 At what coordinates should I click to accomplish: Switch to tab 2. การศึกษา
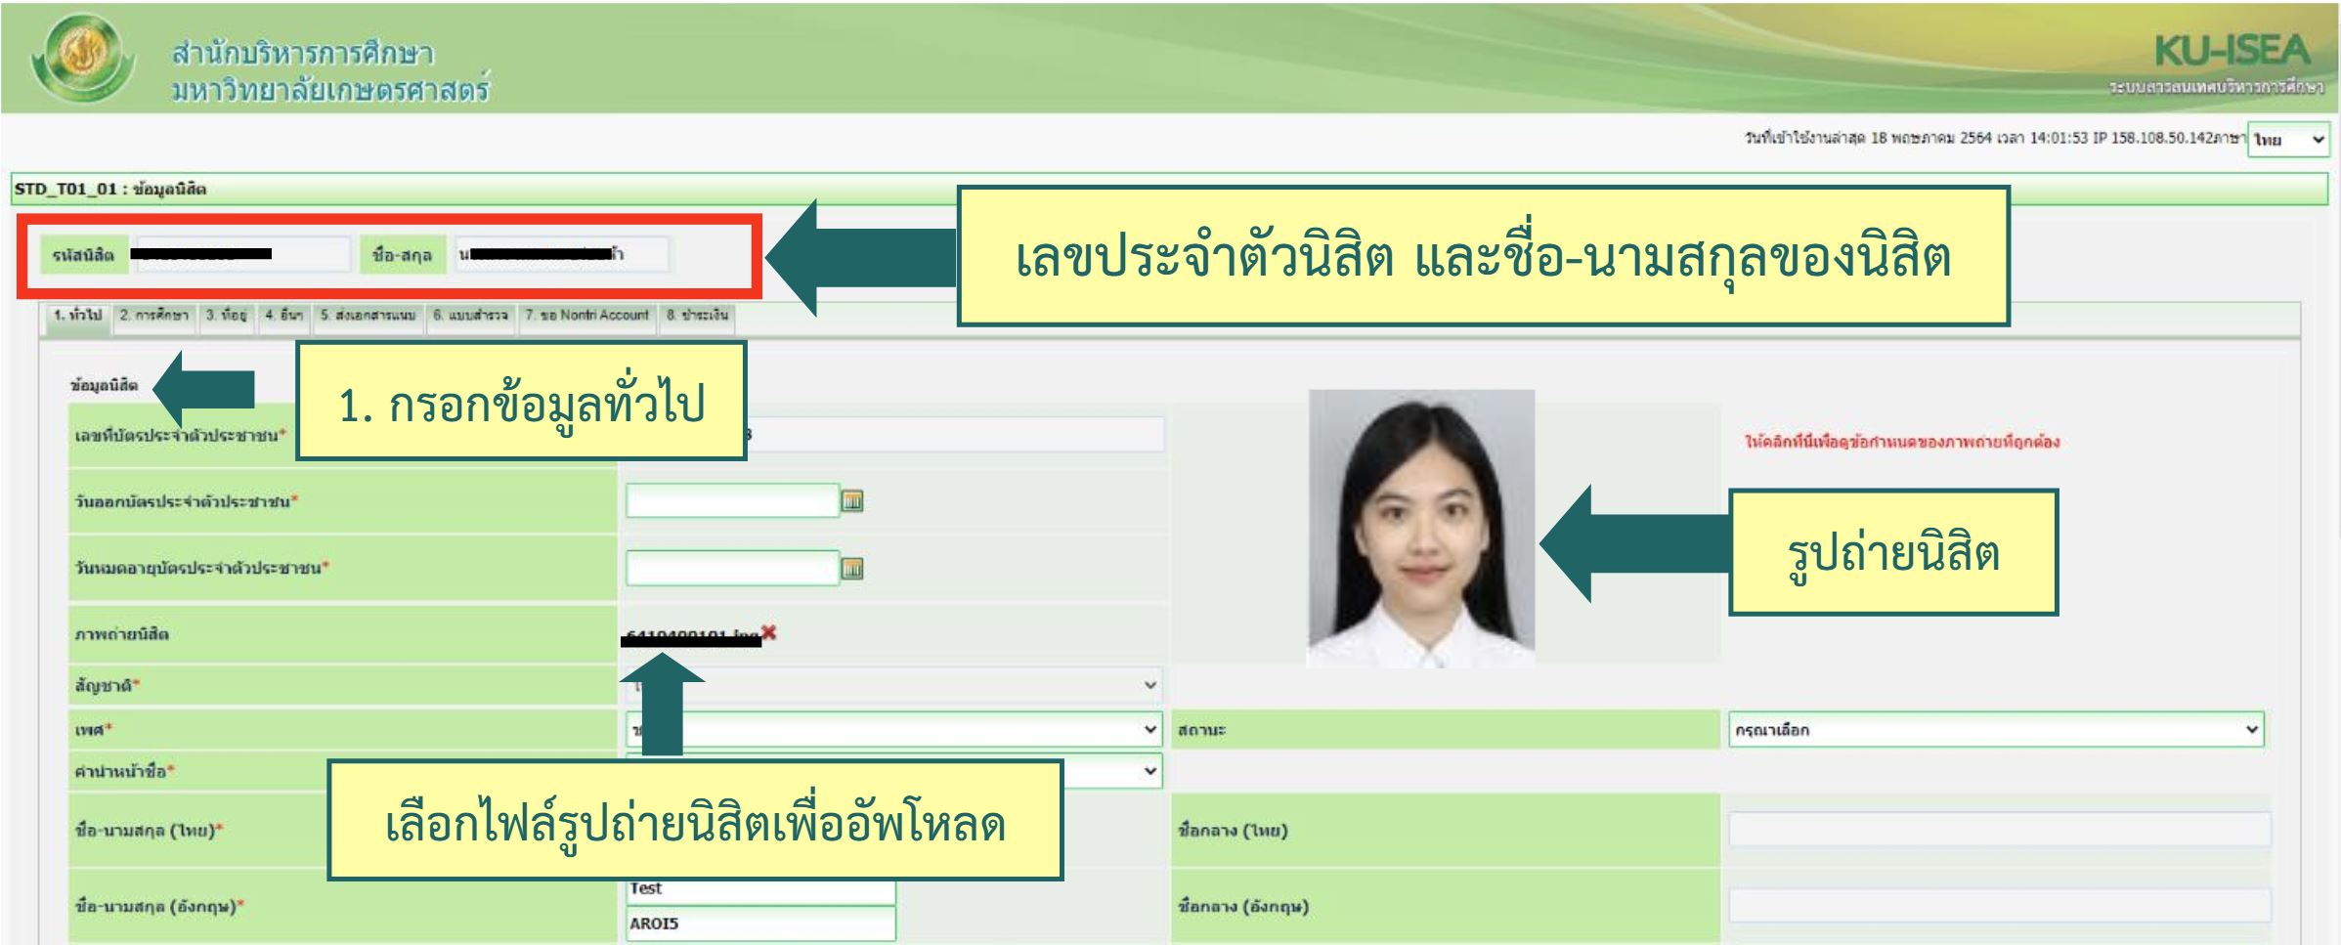pos(154,316)
